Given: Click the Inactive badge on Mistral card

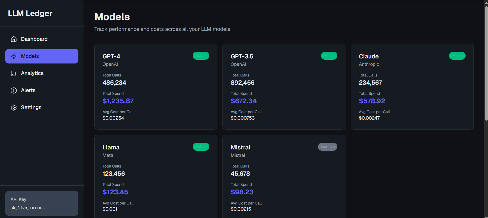Looking at the screenshot, I should pyautogui.click(x=328, y=147).
